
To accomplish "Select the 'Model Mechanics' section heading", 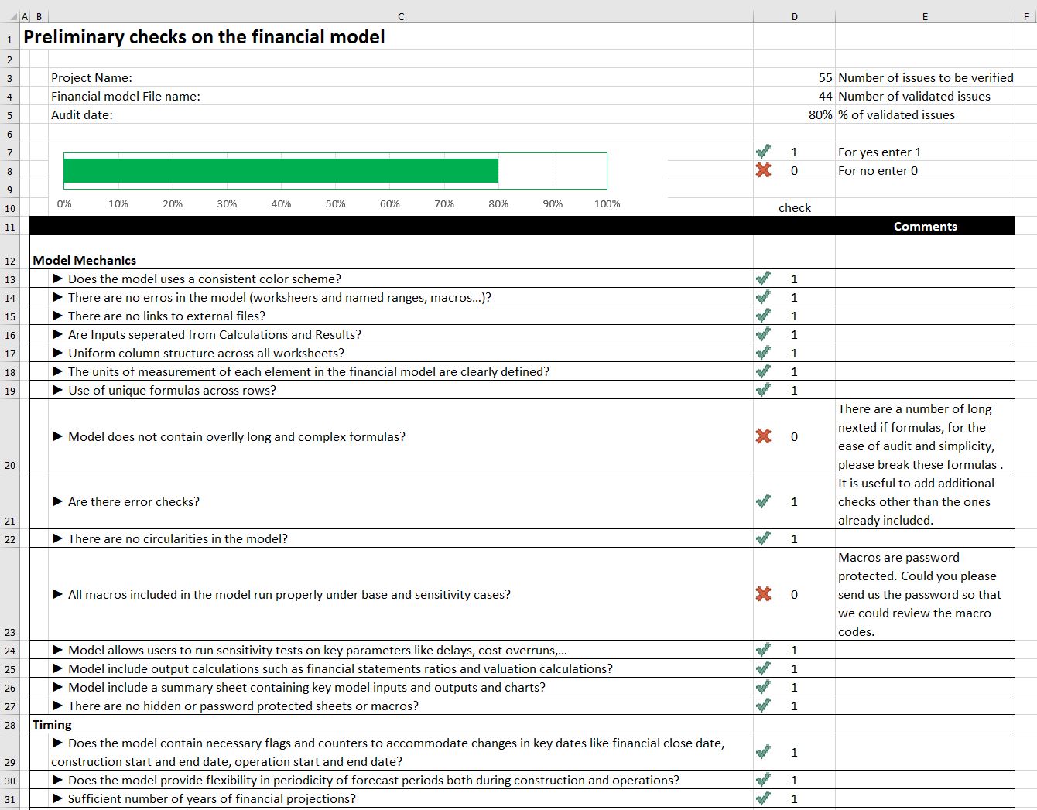I will click(x=84, y=260).
